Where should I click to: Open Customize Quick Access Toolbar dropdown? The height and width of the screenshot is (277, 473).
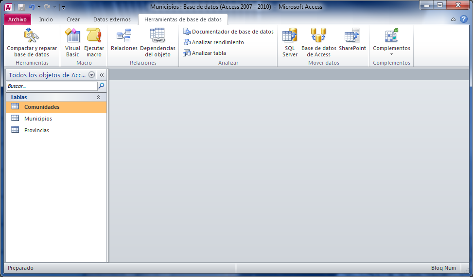(63, 7)
